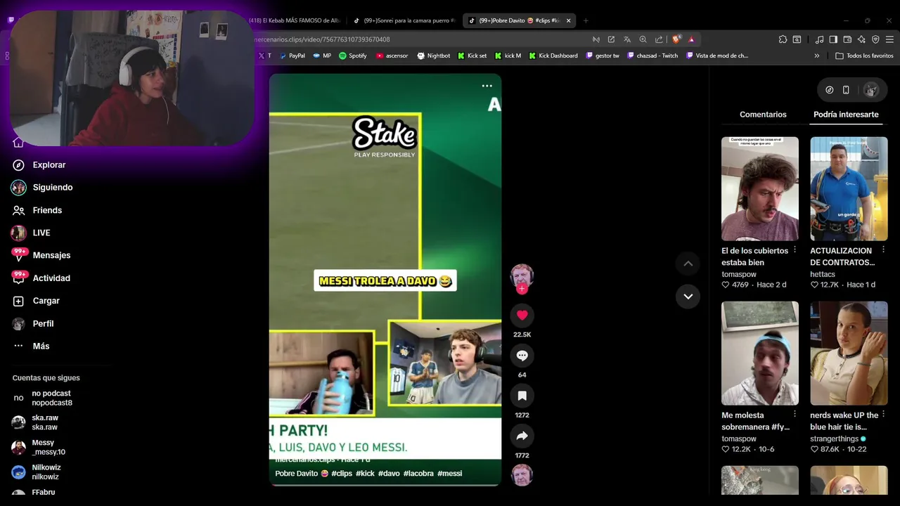Open the creator avatar beside the video
Viewport: 900px width, 506px height.
pos(522,276)
